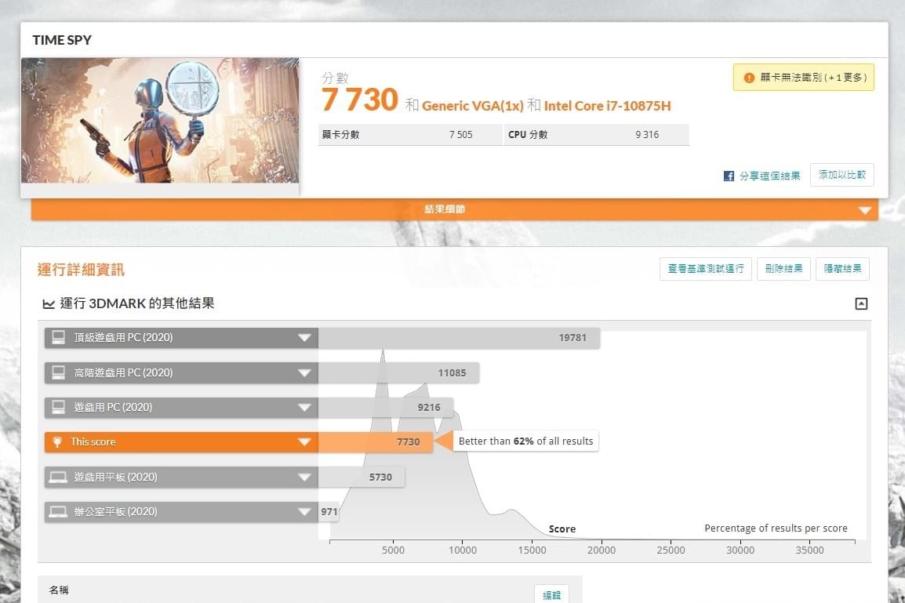This screenshot has width=905, height=603.
Task: Open the Generic VGA(1x) link
Action: pos(473,106)
